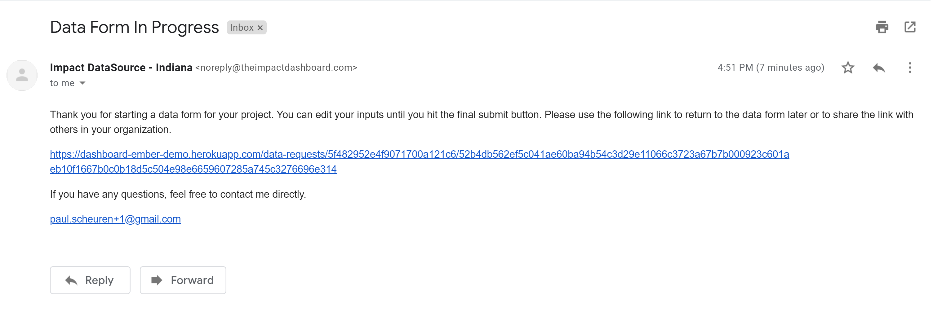
Task: Click the reply arrow icon inside Reply button
Action: click(71, 280)
